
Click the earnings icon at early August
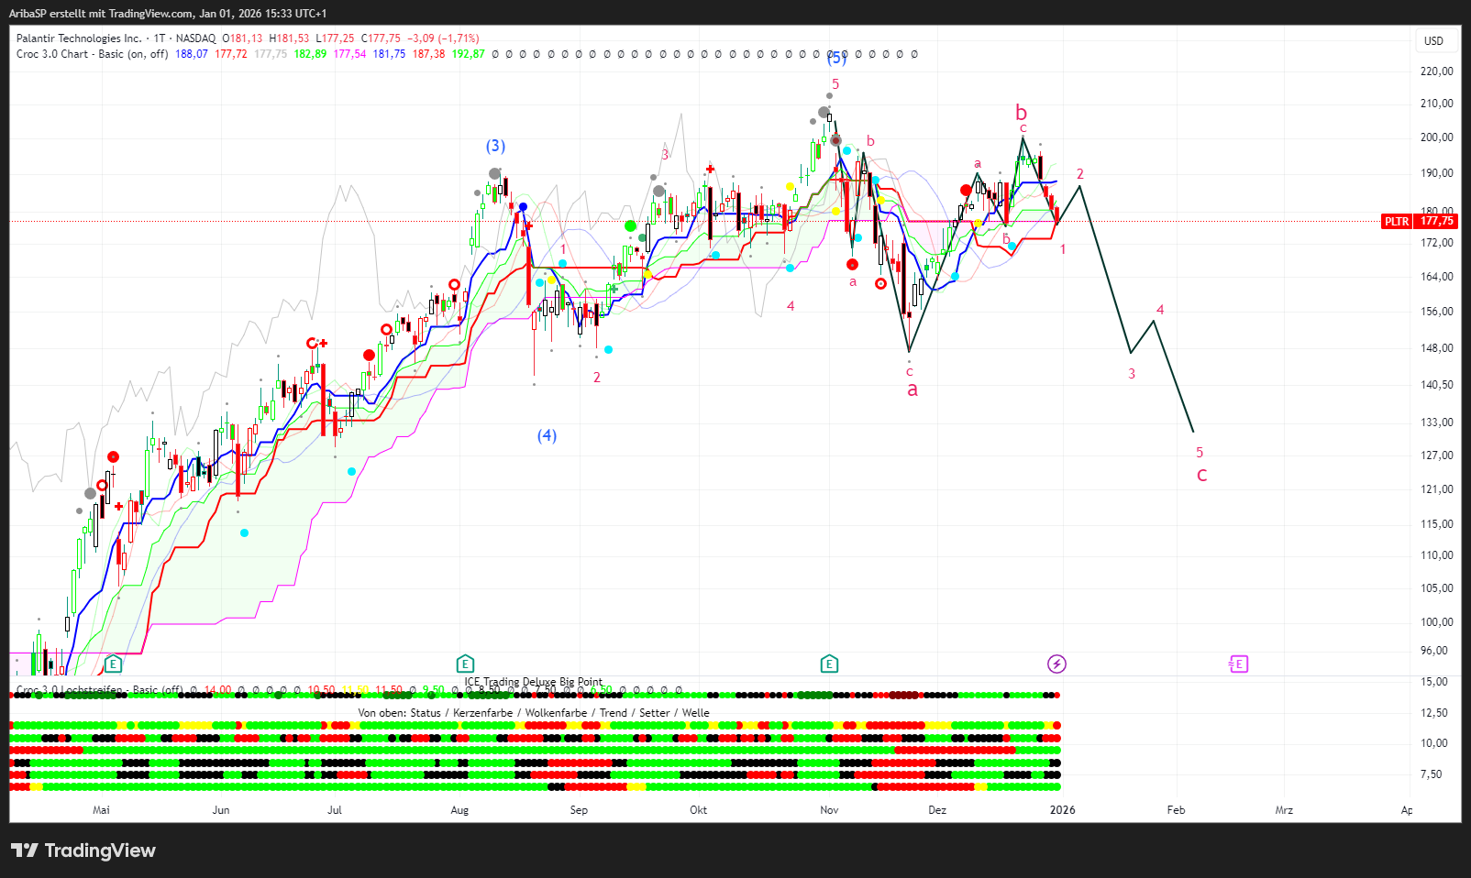(465, 664)
